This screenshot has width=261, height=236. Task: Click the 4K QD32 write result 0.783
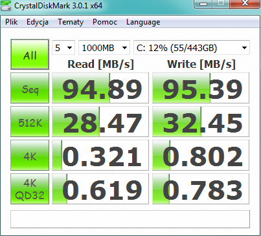coord(201,189)
